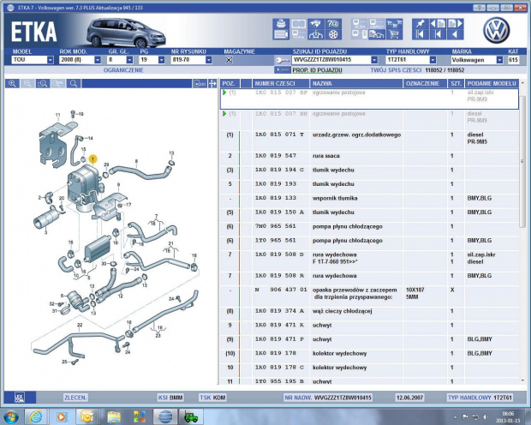Open Windows Explorer folder on taskbar

[x=113, y=416]
